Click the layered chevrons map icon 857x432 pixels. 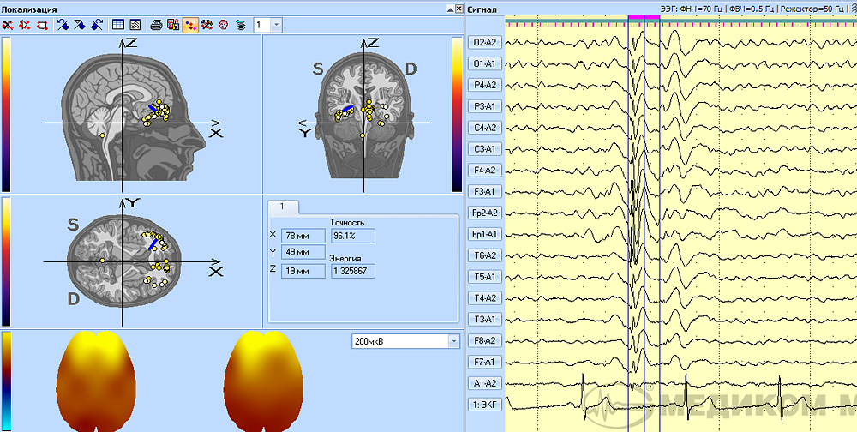click(135, 25)
